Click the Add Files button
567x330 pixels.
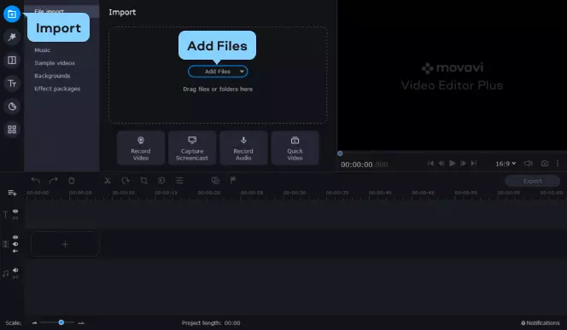218,72
